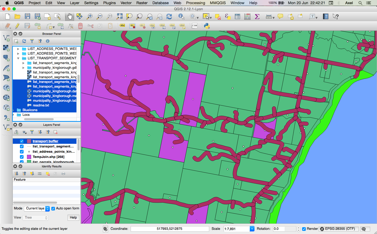Toggle TempJoin.shp layer checkbox
377x234 pixels.
pos(22,157)
